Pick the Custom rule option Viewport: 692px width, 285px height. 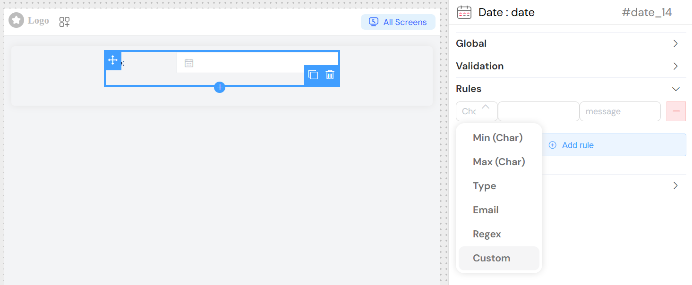point(499,258)
